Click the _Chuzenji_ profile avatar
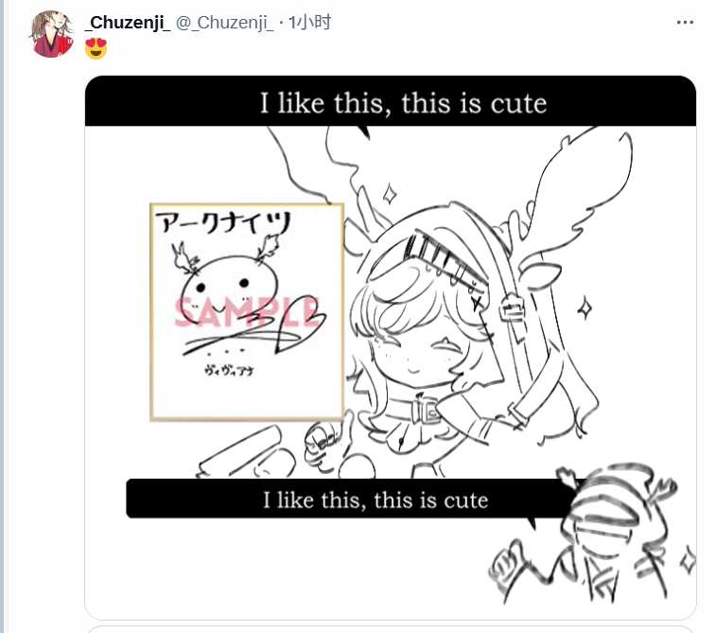This screenshot has height=633, width=716. 52,35
